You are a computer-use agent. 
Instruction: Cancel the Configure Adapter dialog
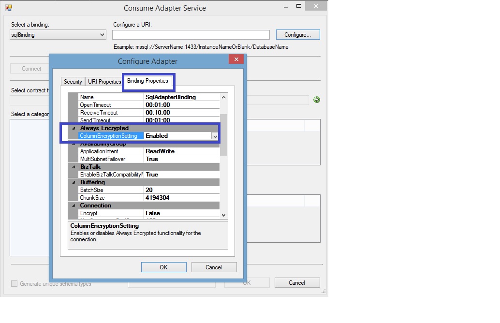pyautogui.click(x=214, y=267)
